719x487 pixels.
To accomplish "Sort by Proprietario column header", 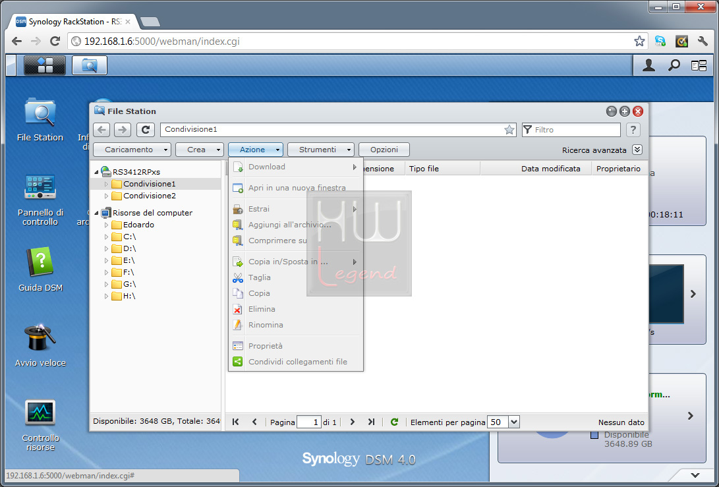I will (x=618, y=169).
